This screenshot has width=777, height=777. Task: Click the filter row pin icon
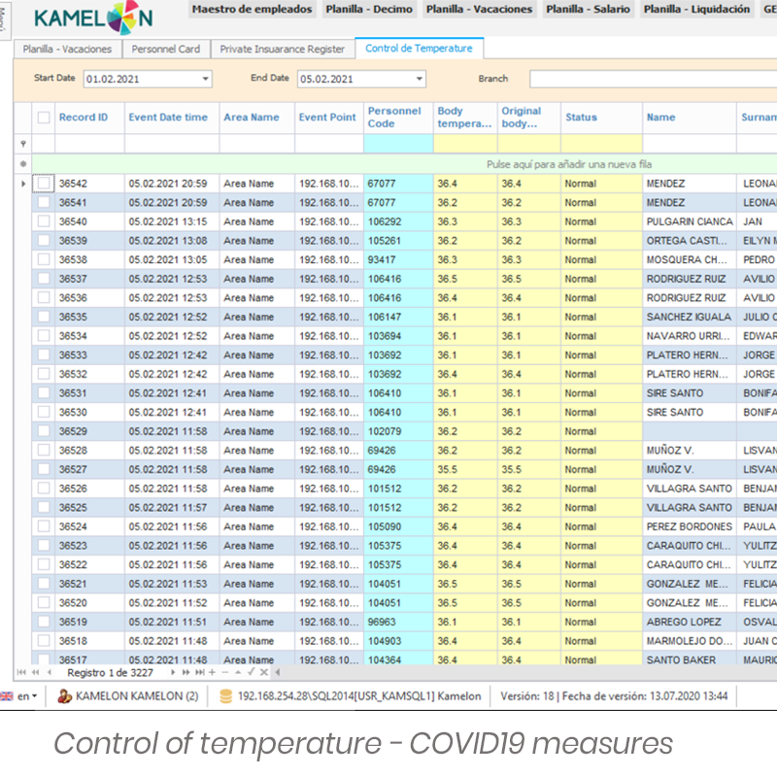point(22,144)
